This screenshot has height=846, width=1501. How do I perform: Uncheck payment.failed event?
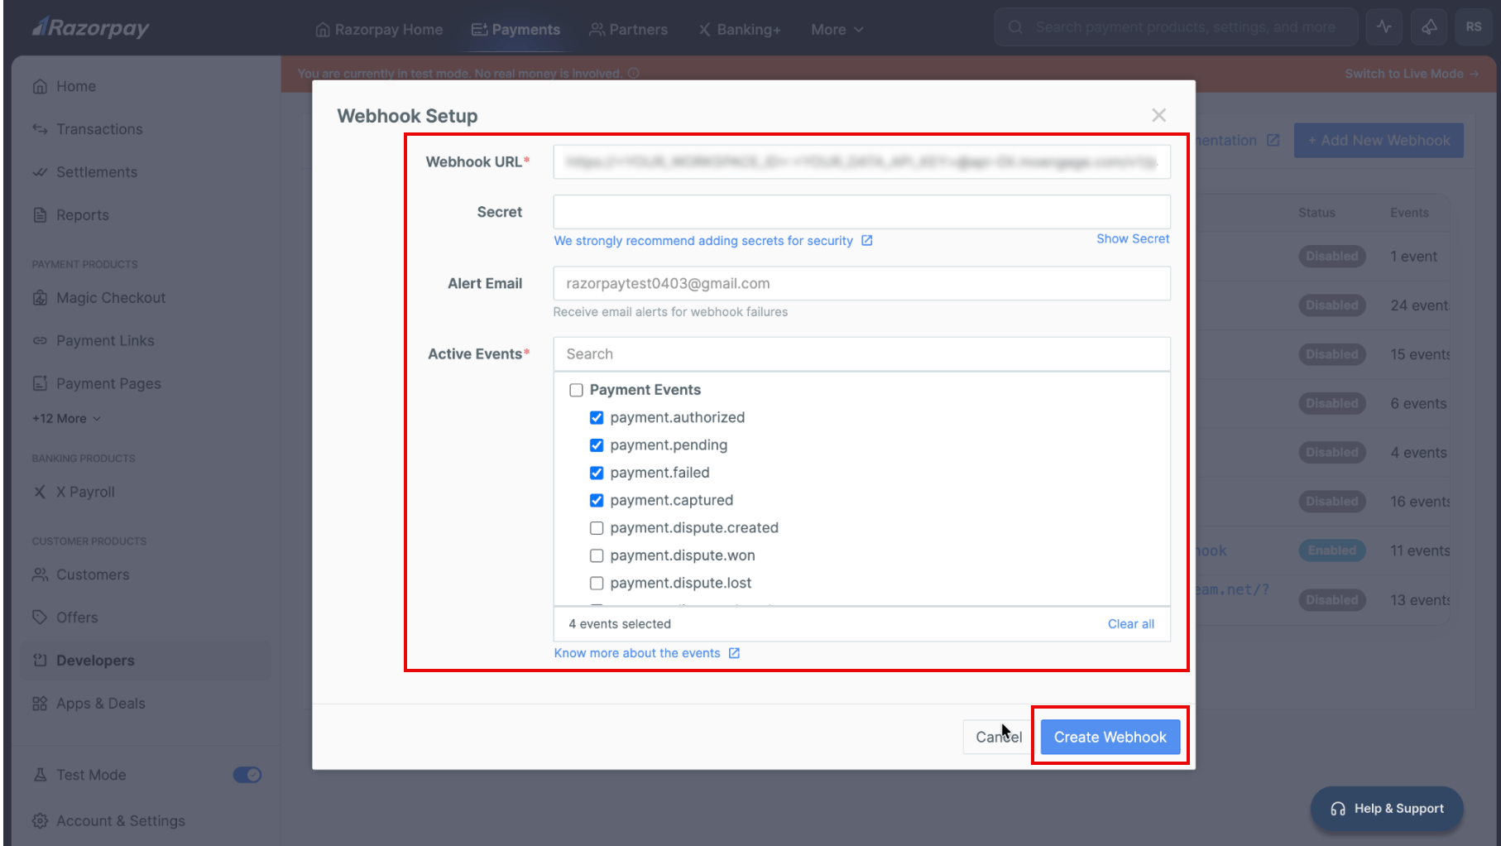[597, 473]
